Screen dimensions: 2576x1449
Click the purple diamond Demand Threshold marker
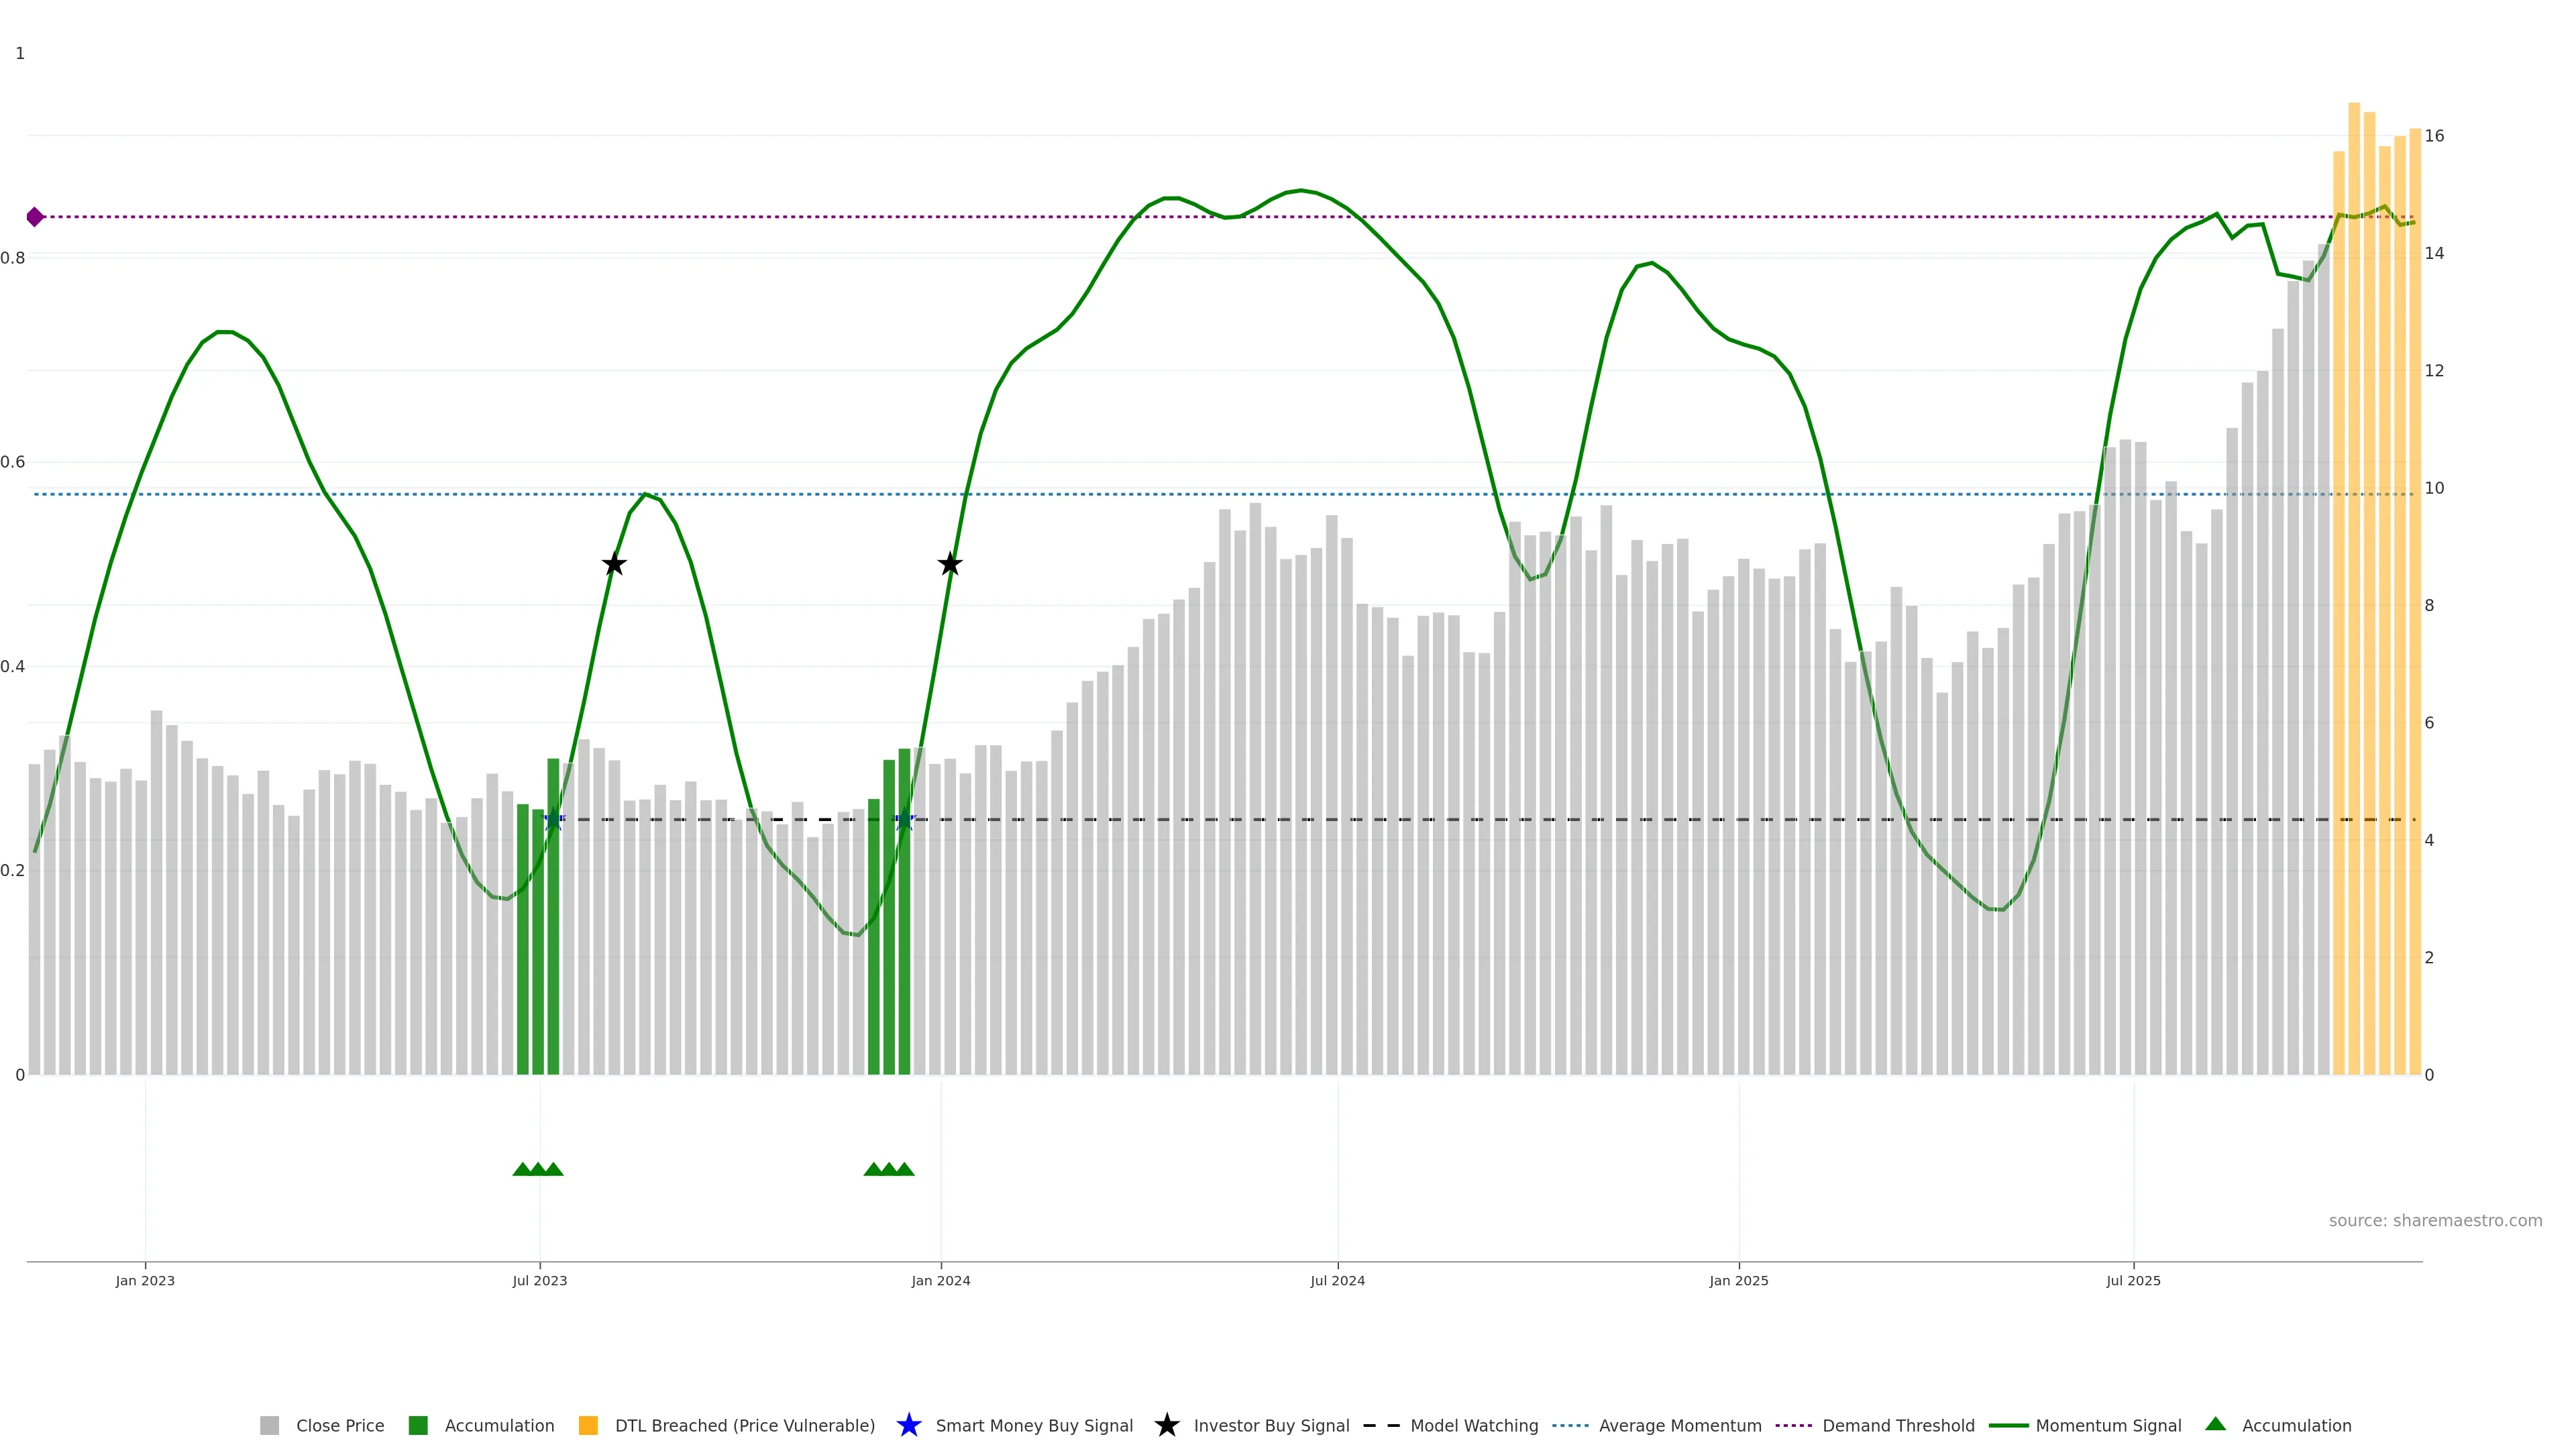pyautogui.click(x=35, y=217)
